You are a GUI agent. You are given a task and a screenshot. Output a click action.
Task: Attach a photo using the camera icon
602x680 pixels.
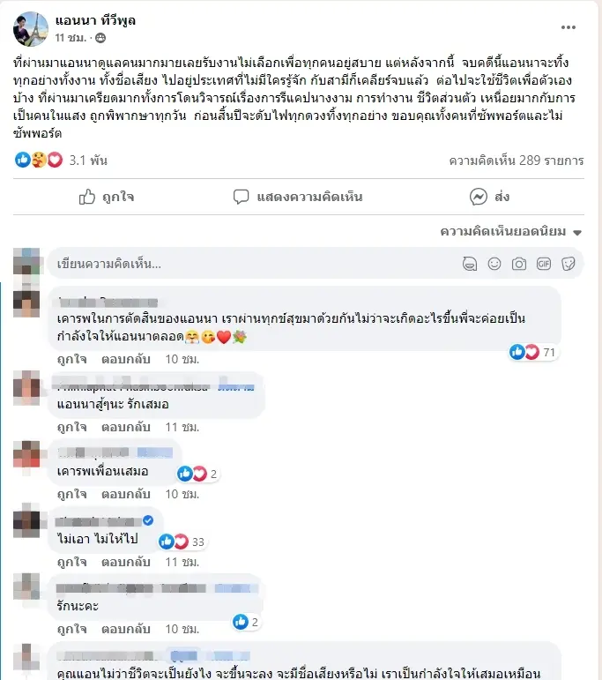[519, 264]
